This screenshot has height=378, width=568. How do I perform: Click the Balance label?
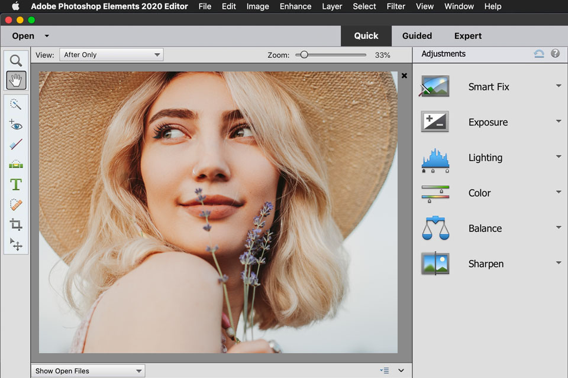[485, 229]
